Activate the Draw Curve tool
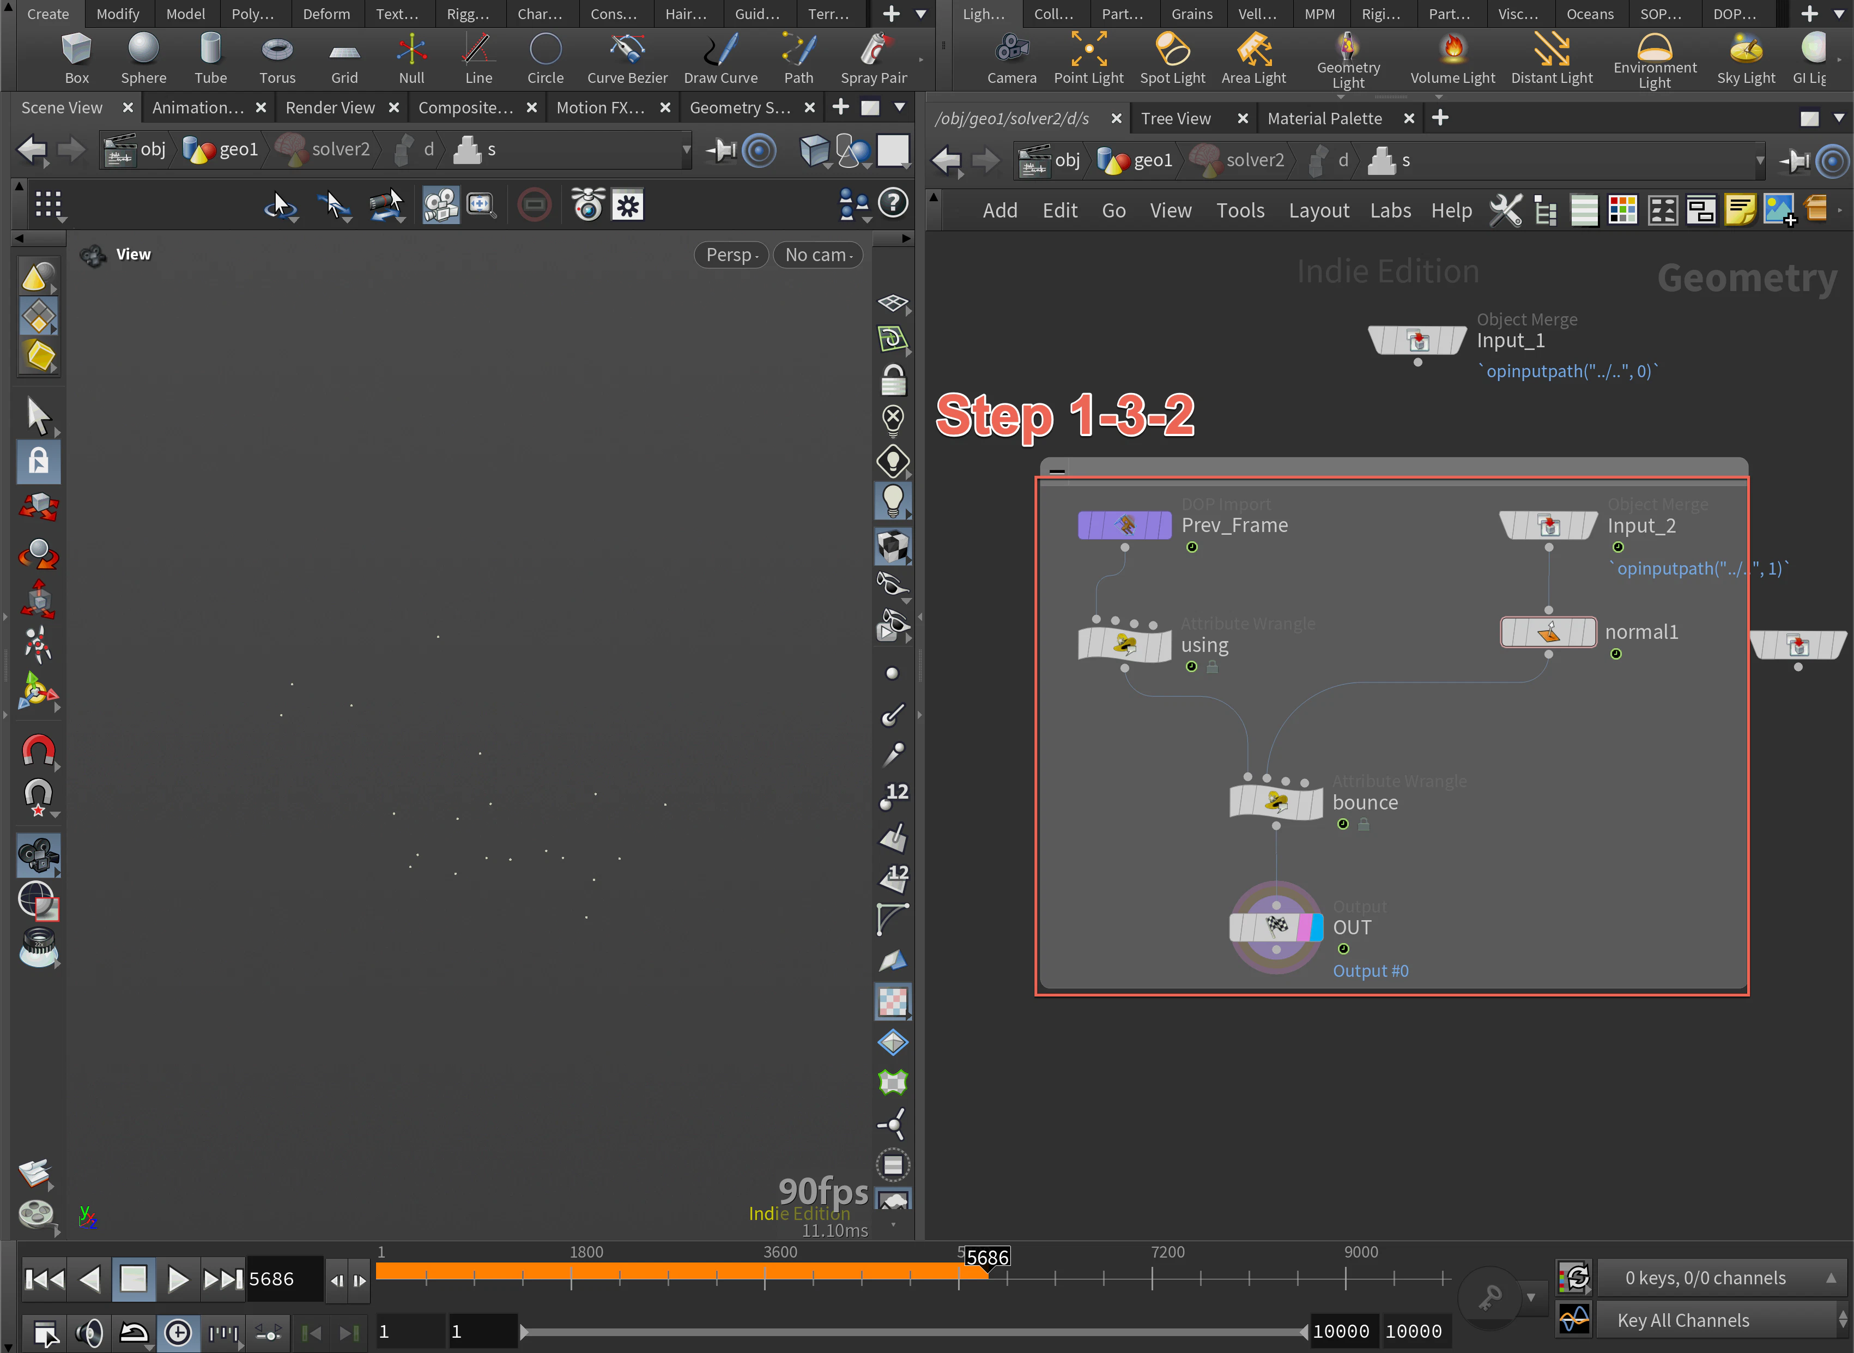The width and height of the screenshot is (1854, 1353). click(x=720, y=58)
